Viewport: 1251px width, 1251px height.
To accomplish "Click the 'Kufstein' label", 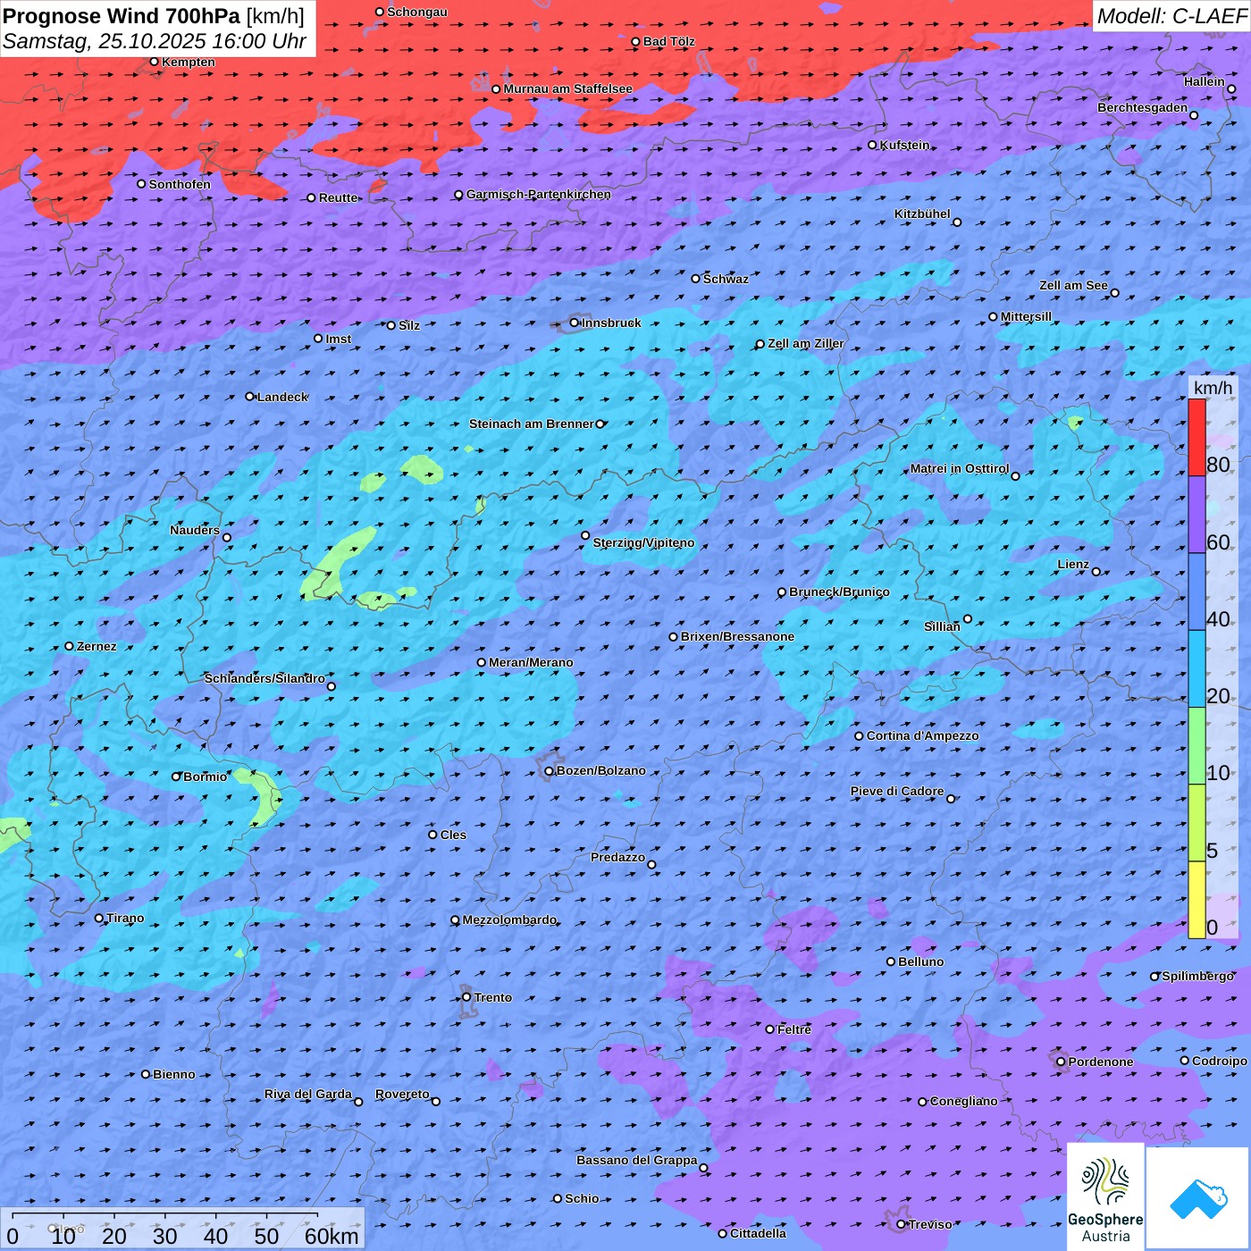I will click(x=904, y=145).
